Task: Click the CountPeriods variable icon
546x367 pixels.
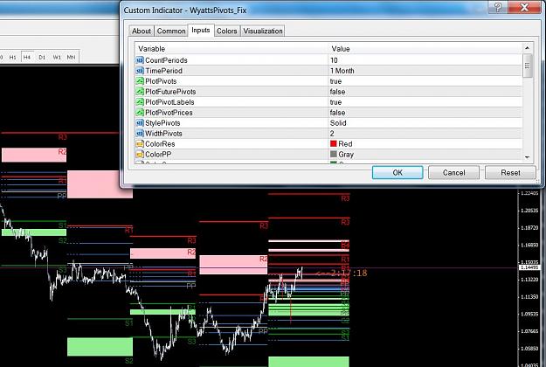Action: click(140, 60)
